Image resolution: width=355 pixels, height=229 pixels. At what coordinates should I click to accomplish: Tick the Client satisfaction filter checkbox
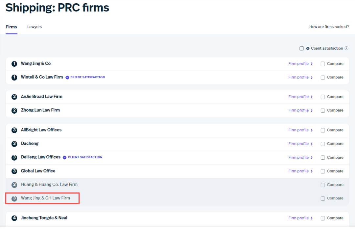[301, 48]
